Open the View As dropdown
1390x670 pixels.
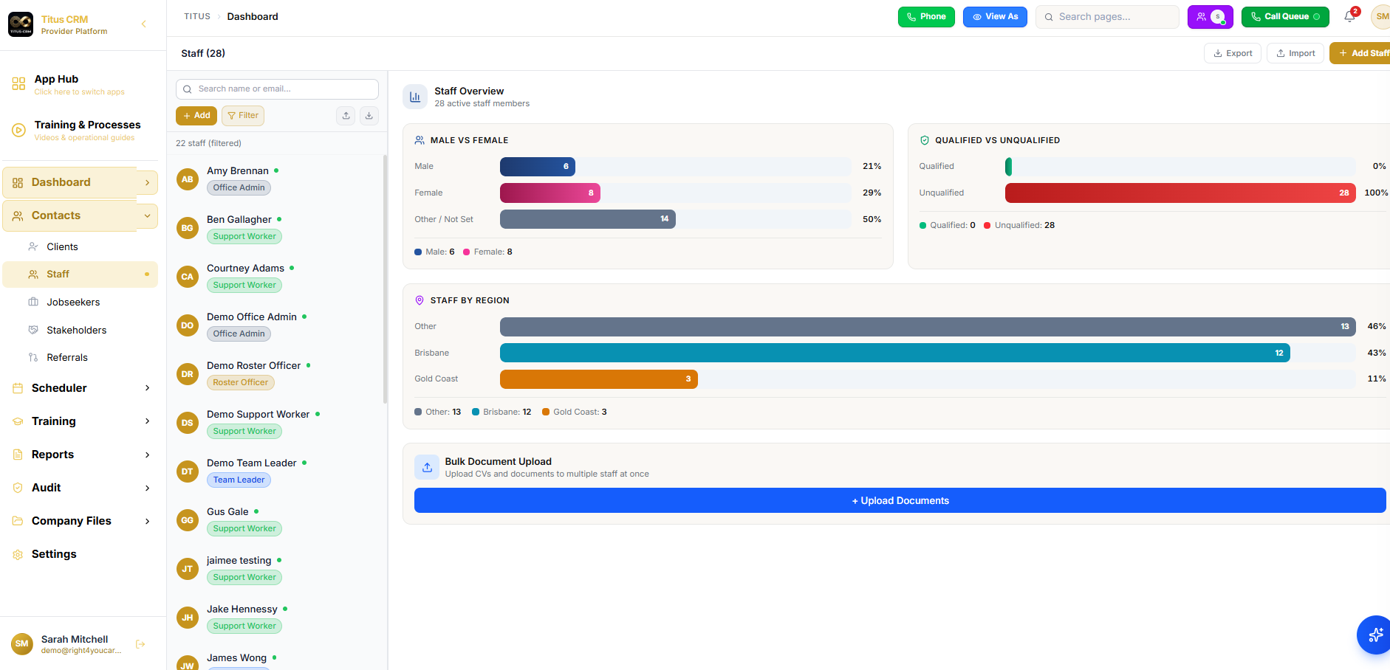995,17
